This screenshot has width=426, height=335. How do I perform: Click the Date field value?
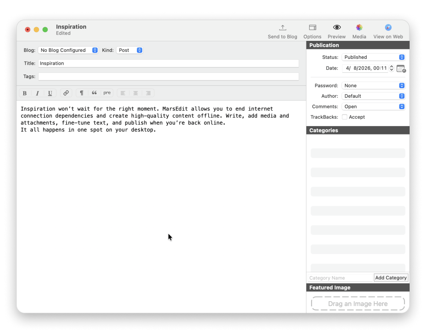[365, 68]
